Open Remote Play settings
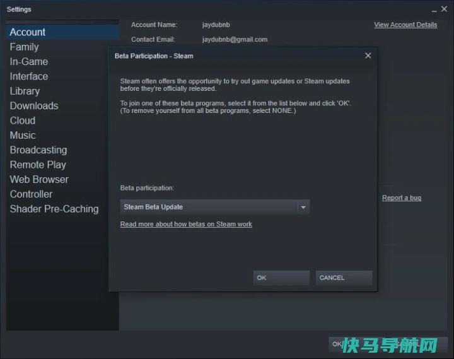This screenshot has width=454, height=359. coord(38,165)
